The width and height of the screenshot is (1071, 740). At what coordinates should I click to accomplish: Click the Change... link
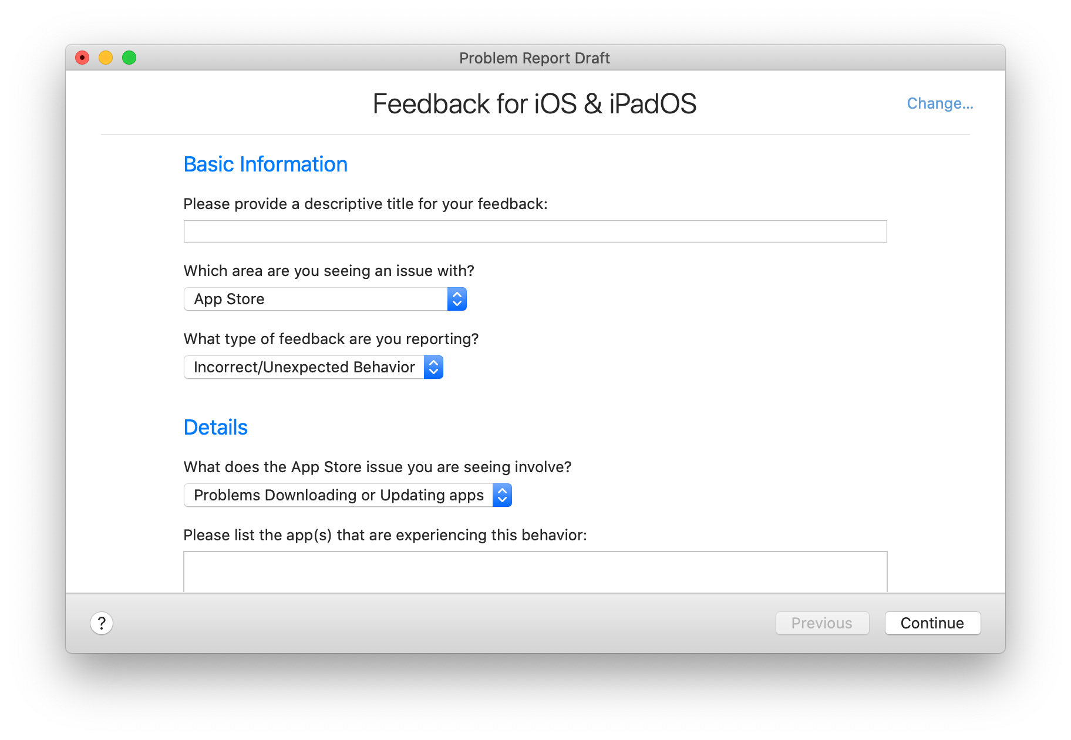[x=939, y=103]
